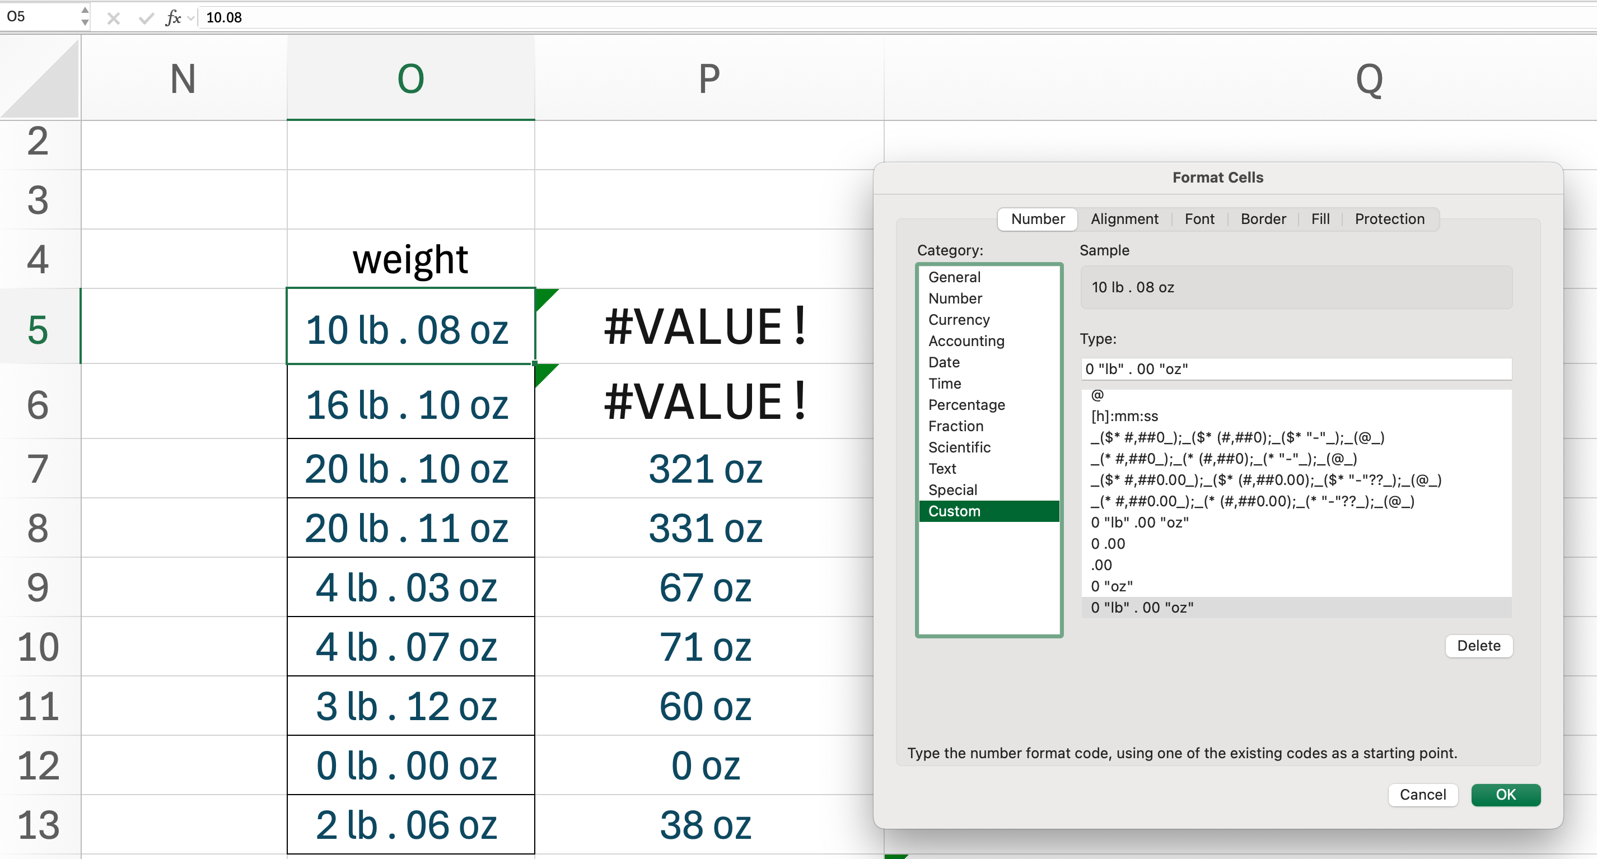This screenshot has width=1597, height=859.
Task: Choose the Percentage category in list
Action: pyautogui.click(x=966, y=405)
